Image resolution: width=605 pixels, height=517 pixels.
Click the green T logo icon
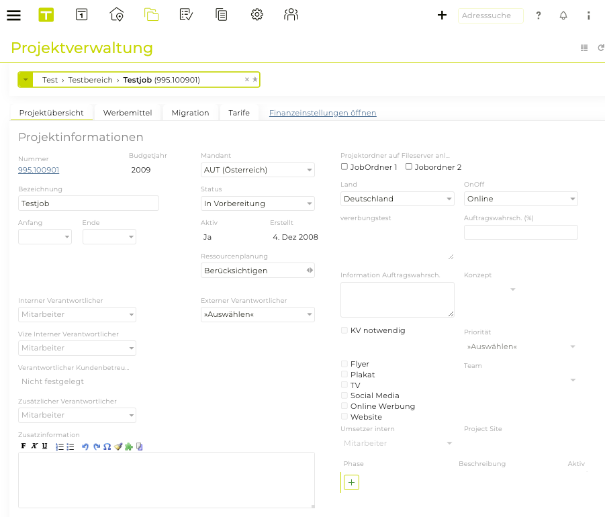pyautogui.click(x=46, y=15)
